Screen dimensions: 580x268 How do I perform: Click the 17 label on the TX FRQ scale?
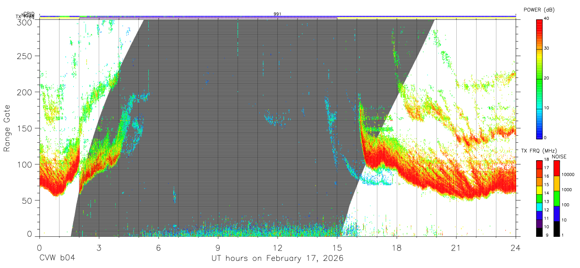[546, 168]
